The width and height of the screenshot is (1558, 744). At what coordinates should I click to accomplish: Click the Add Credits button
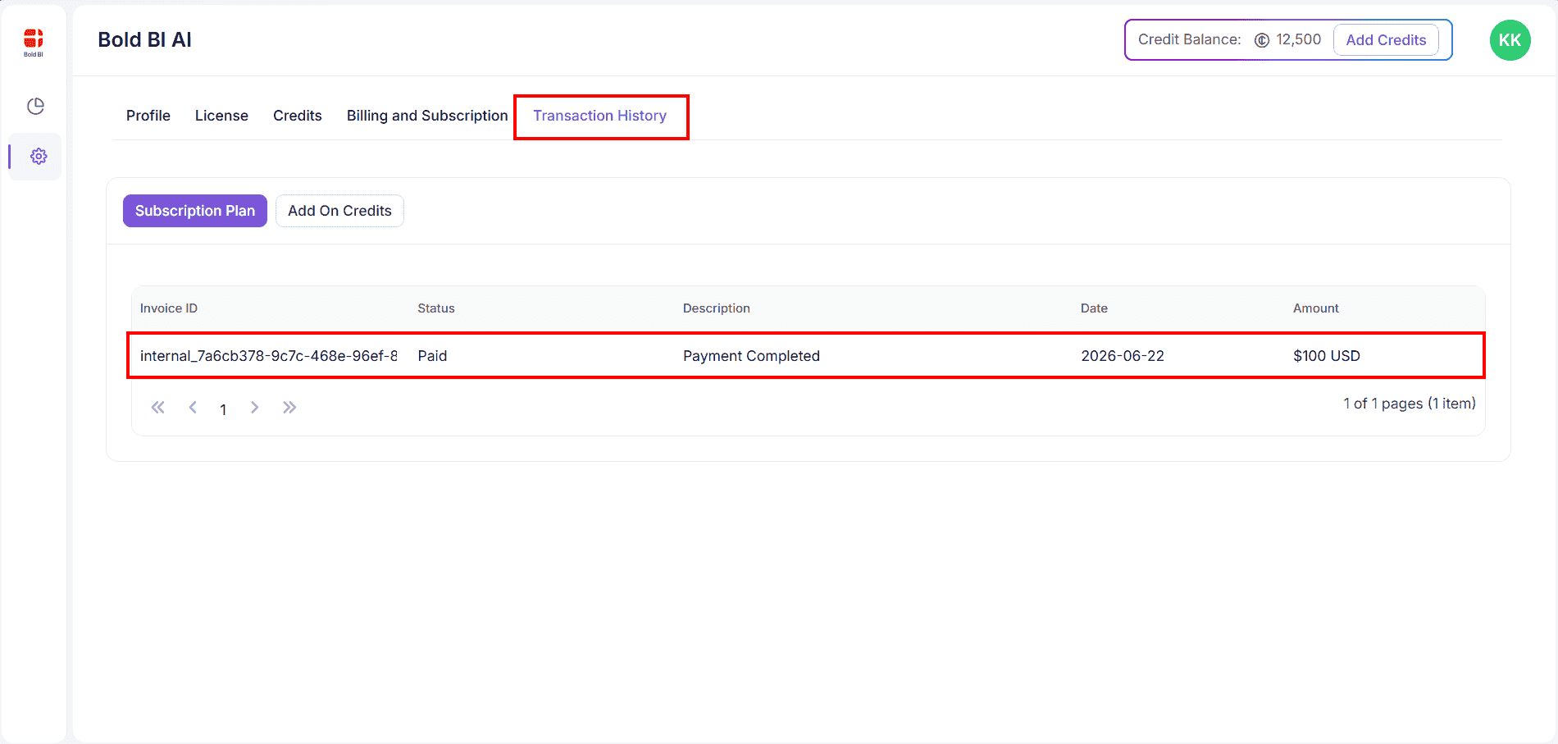1386,40
